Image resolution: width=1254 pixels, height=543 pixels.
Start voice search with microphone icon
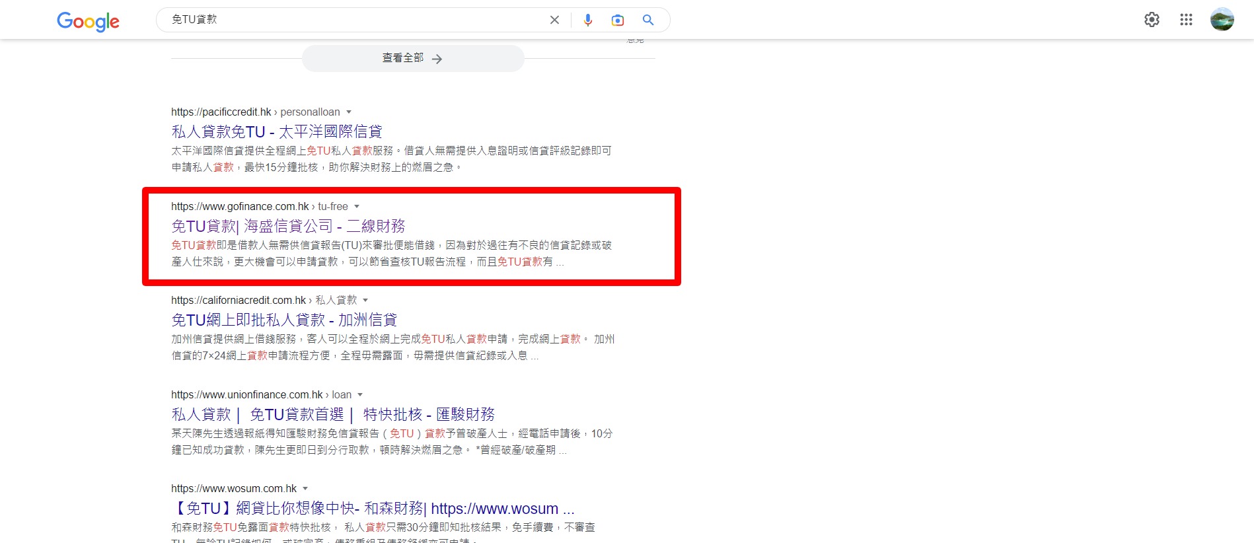click(587, 20)
